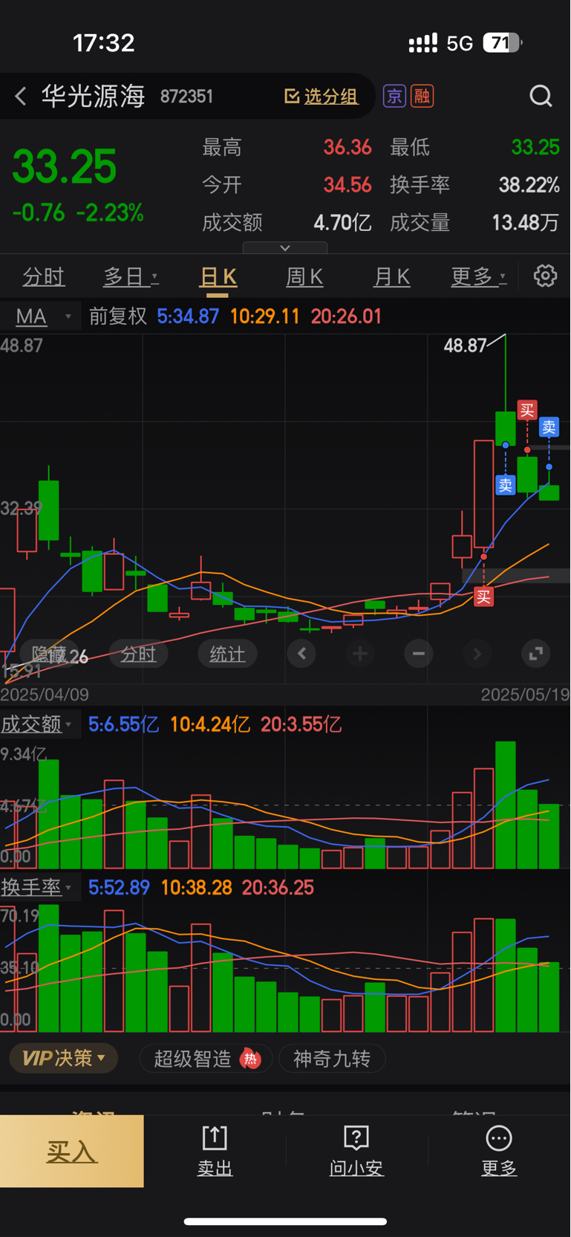This screenshot has height=1237, width=571.
Task: Open 更多 ellipsis icon in bottom bar
Action: click(499, 1137)
